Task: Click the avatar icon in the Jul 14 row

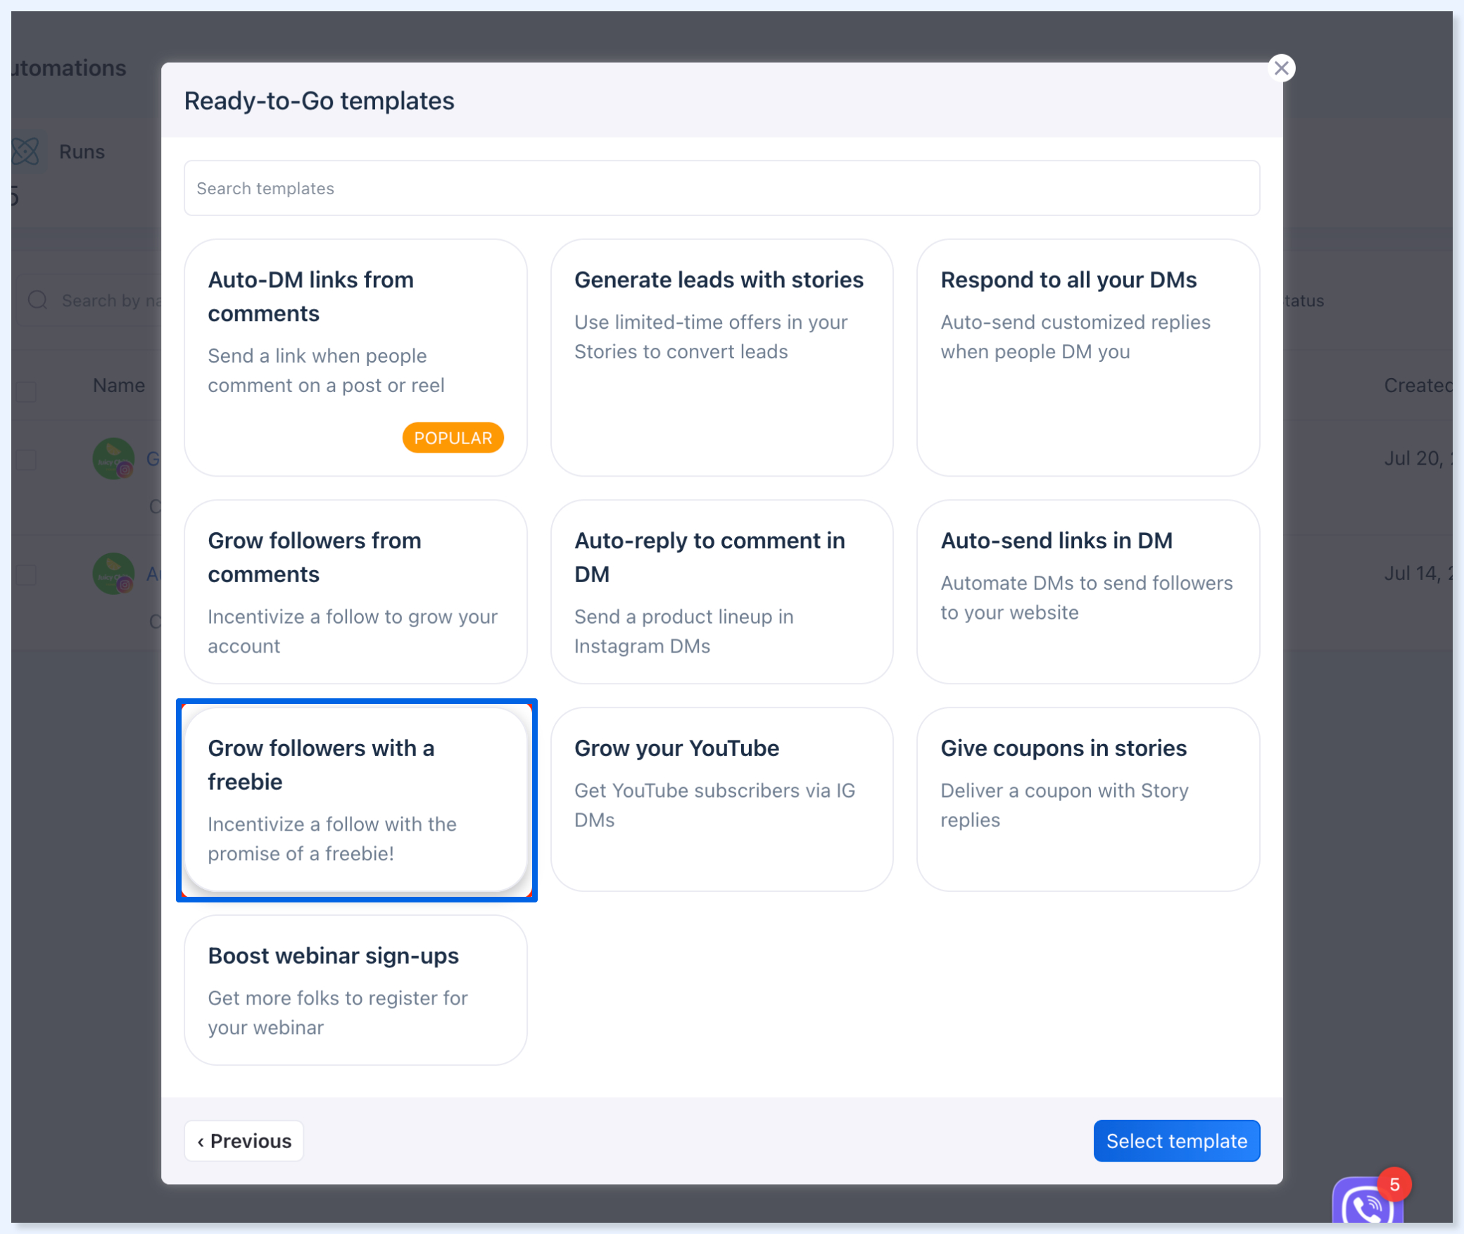Action: click(x=113, y=574)
